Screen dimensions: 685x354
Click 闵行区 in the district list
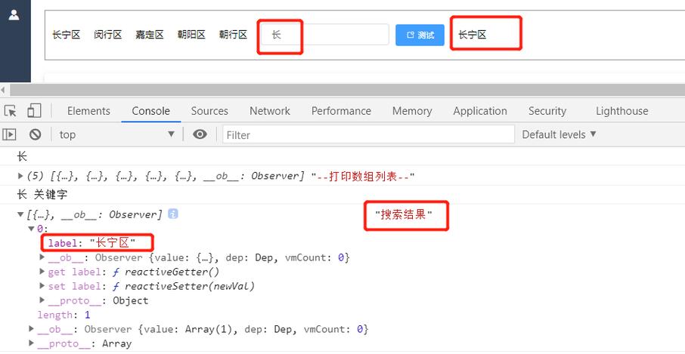(107, 35)
